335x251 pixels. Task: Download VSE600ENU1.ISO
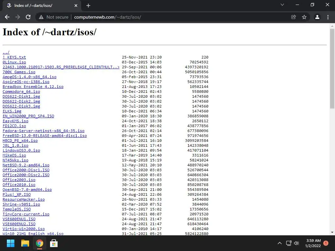point(19,219)
